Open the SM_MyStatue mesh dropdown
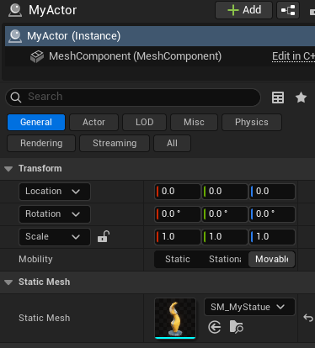Viewport: 315px width, 348px height. [x=249, y=307]
